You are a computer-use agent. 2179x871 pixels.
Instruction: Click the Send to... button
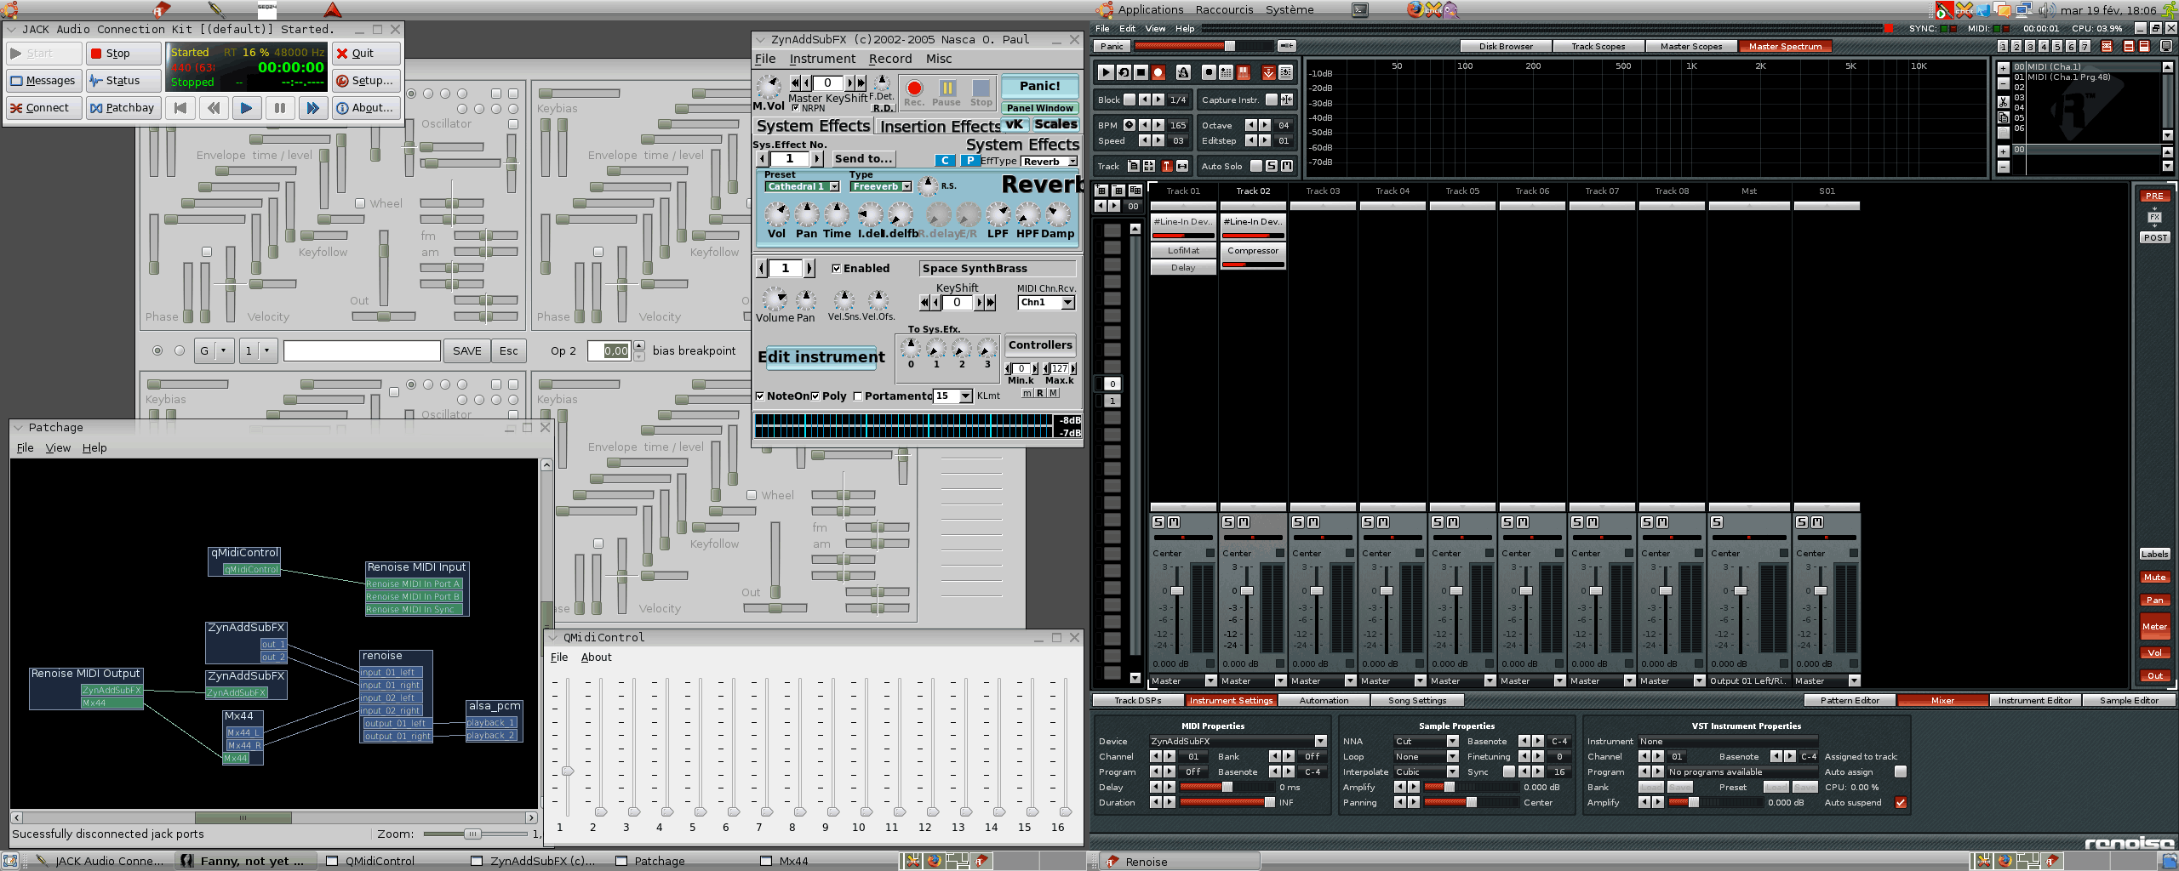863,158
